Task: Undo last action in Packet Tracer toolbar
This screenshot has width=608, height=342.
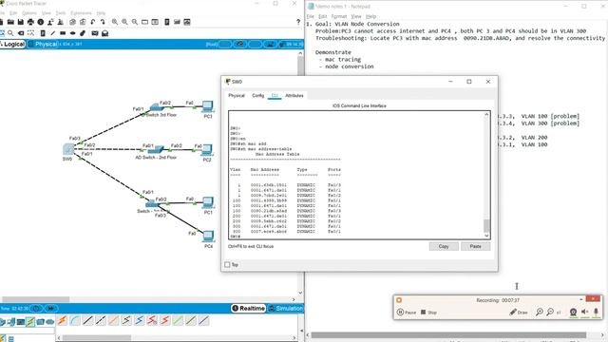Action: click(x=93, y=22)
